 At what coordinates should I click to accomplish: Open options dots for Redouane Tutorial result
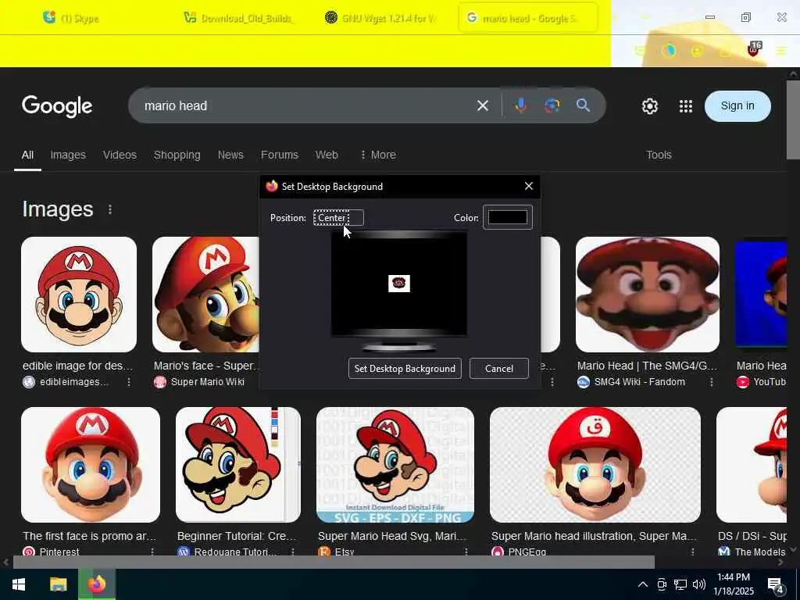click(x=292, y=552)
